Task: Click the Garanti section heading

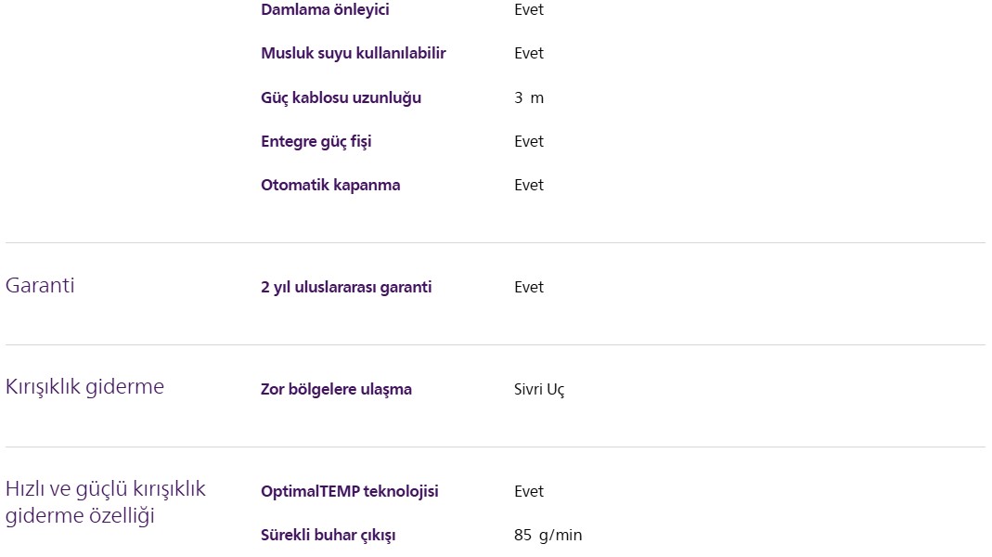Action: coord(40,286)
